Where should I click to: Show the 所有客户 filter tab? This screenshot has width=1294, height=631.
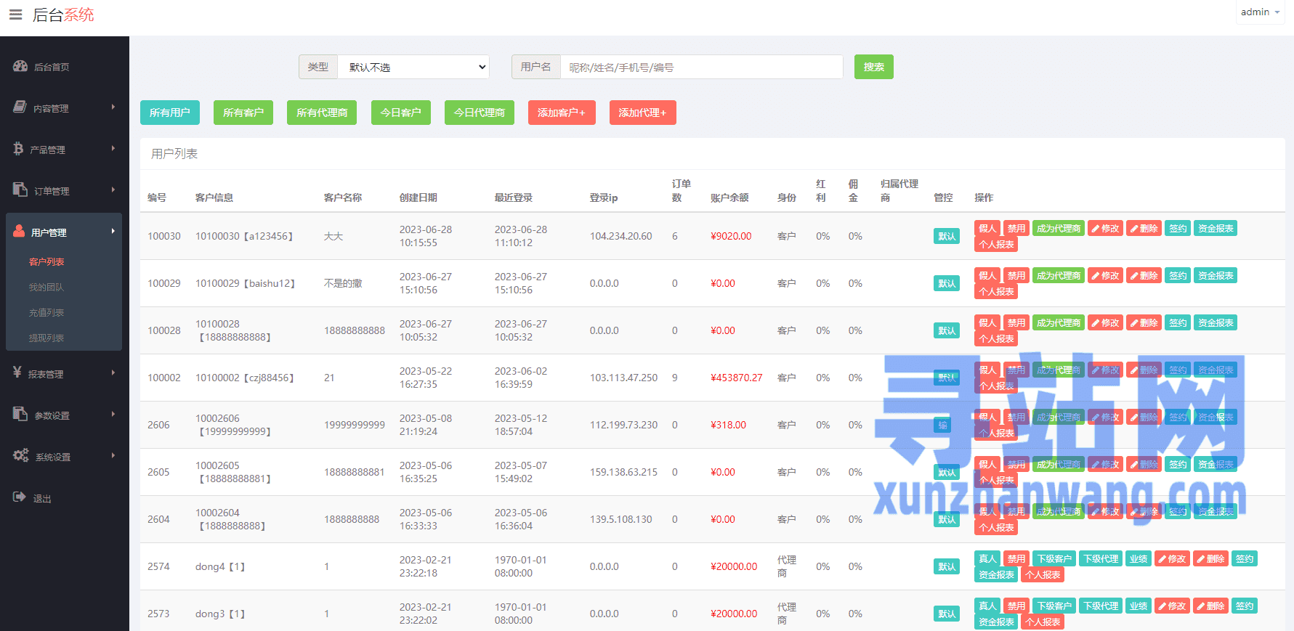pos(243,113)
